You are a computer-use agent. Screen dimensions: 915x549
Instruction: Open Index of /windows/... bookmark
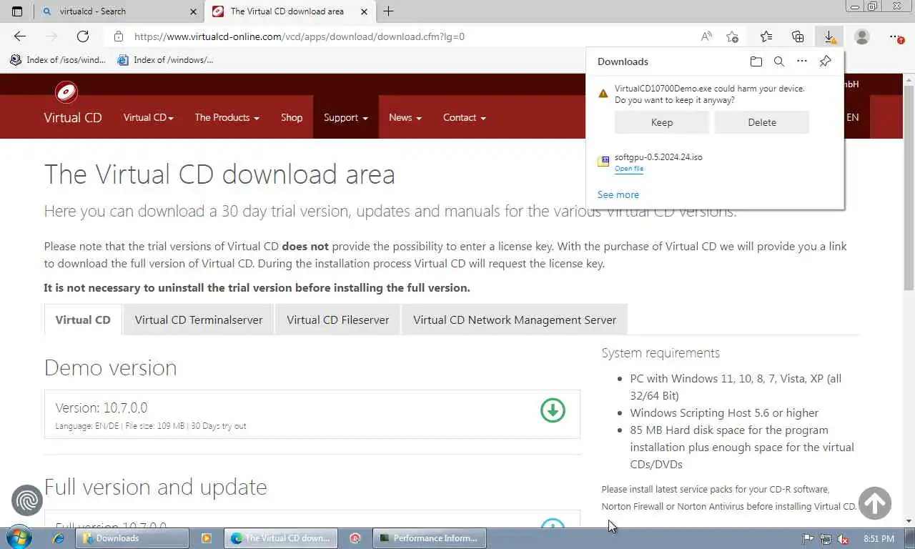pos(166,60)
